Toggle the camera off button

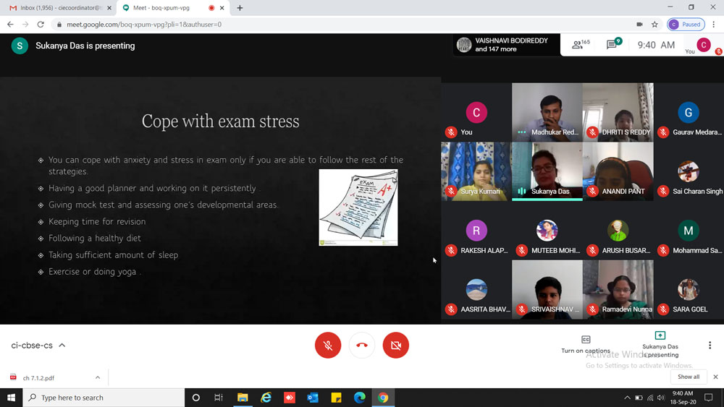pyautogui.click(x=396, y=346)
